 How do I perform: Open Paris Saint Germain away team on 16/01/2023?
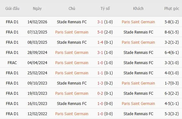(138, 103)
